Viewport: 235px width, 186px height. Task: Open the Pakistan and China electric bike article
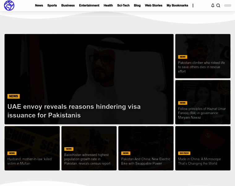[146, 161]
